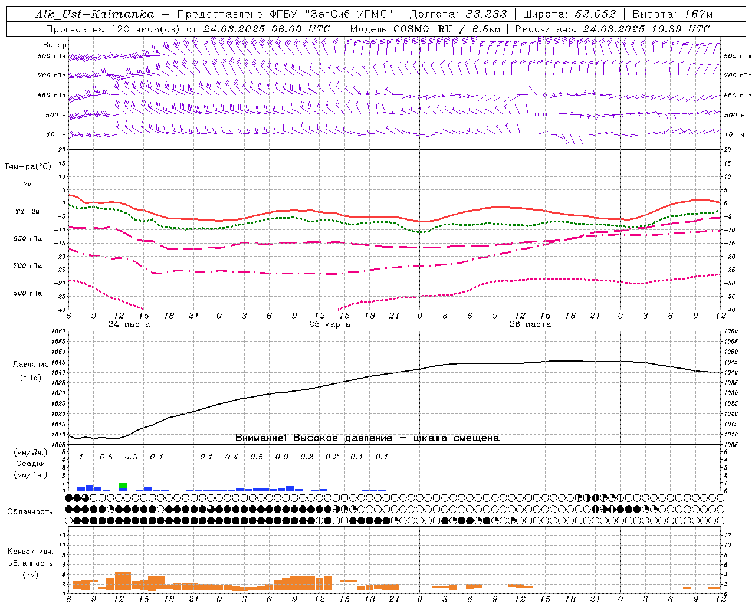Select the computed time Рассчитано: 24.03.2025 10:39 UTC
Screen dimensions: 755x604
point(612,29)
